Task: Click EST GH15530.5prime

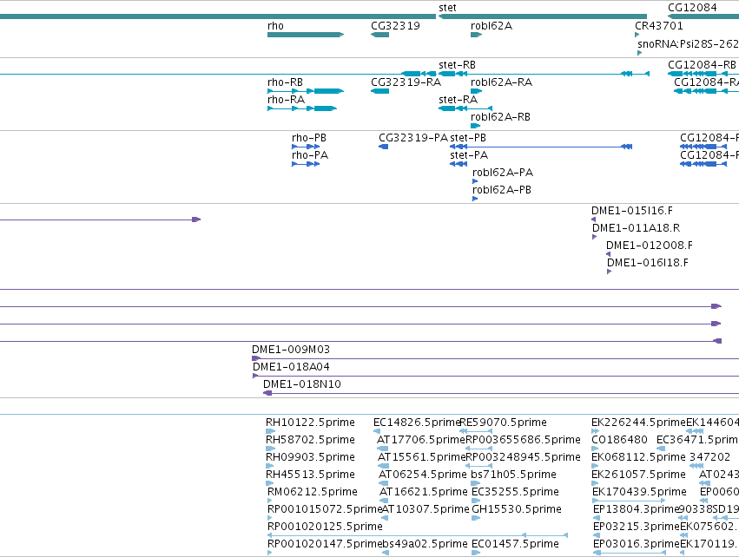Action: tap(517, 509)
